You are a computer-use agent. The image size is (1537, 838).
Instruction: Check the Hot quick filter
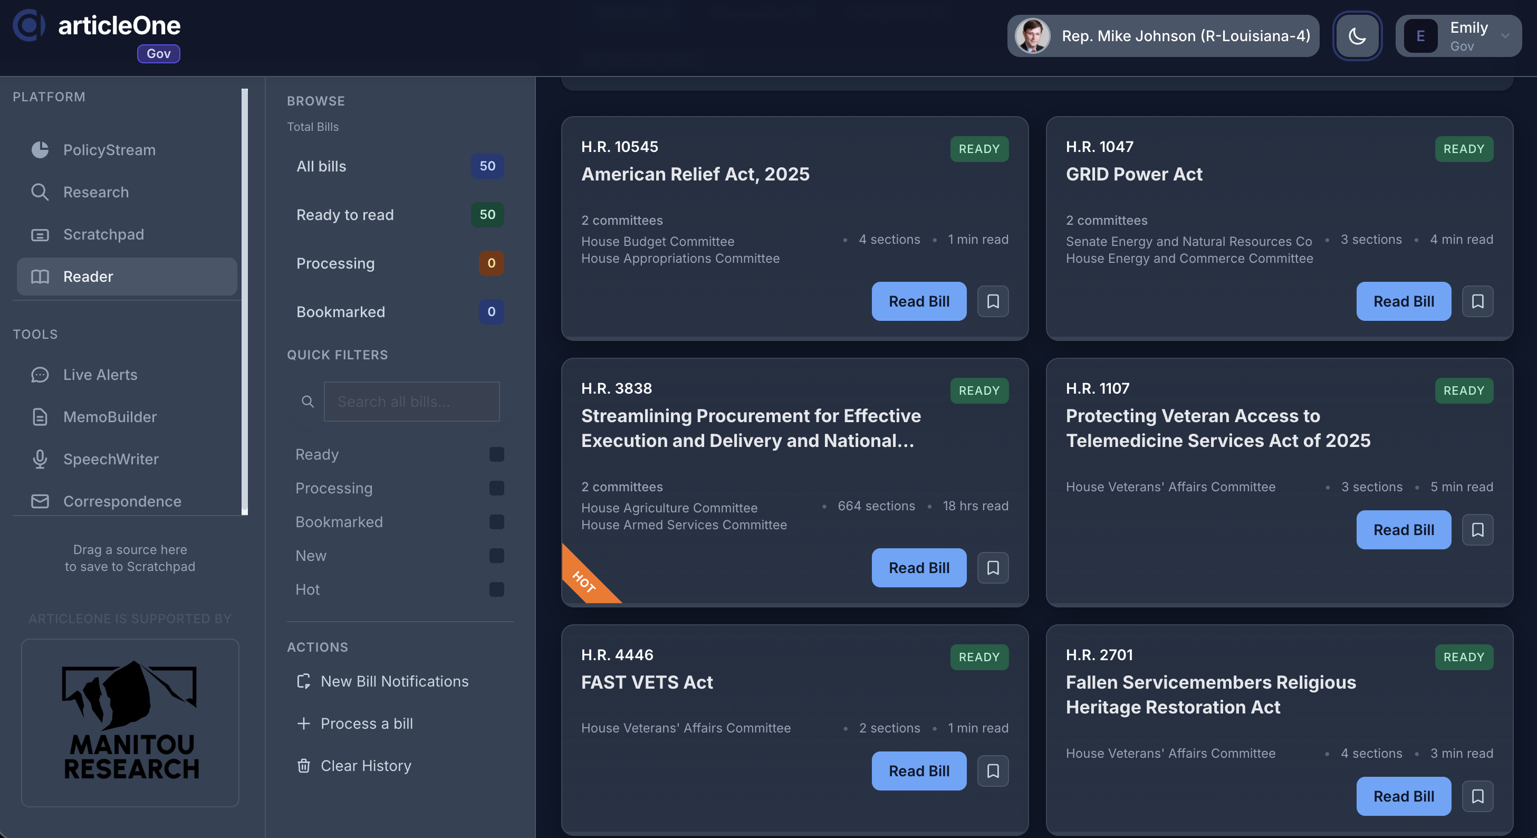pyautogui.click(x=496, y=589)
